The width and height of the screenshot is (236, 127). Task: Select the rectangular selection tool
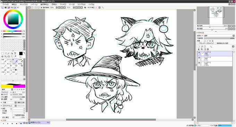click(x=2, y=53)
